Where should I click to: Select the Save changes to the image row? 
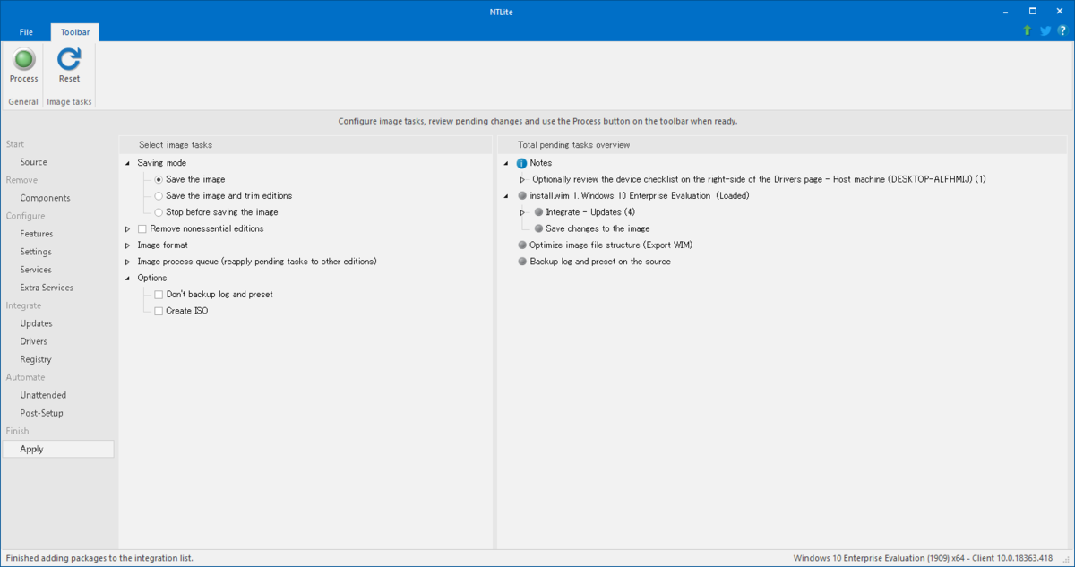tap(598, 228)
